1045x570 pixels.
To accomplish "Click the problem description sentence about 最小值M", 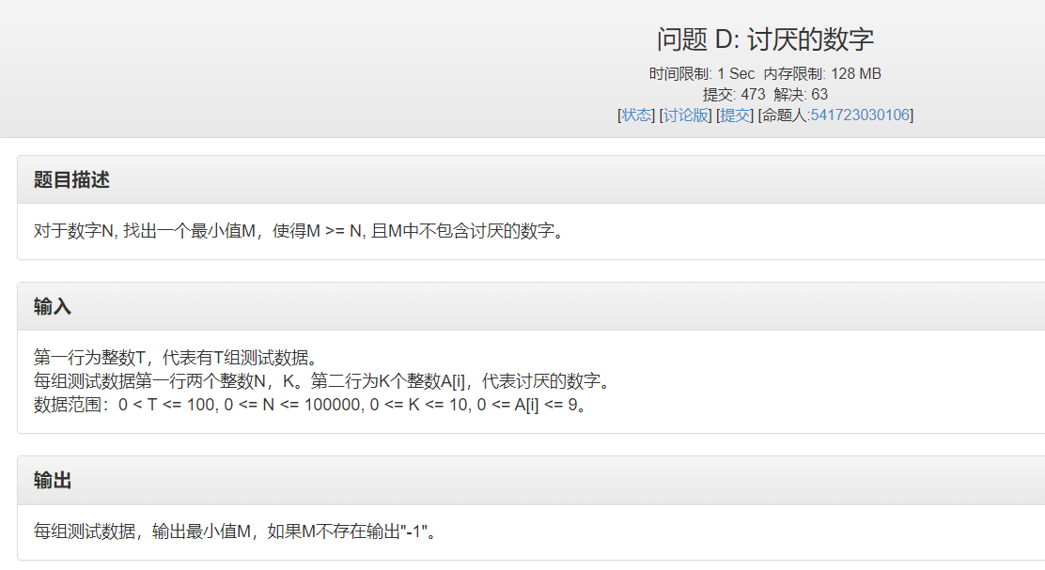I will pos(301,231).
